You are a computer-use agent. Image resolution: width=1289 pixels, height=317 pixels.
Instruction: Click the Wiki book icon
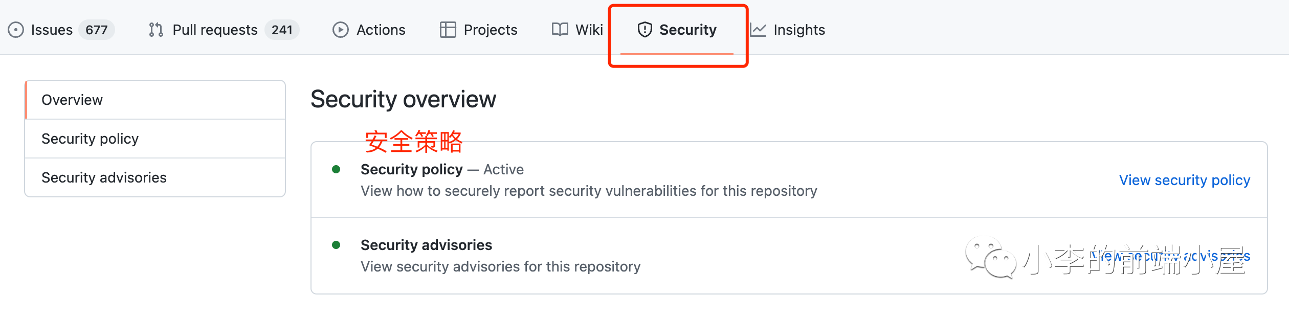(560, 30)
